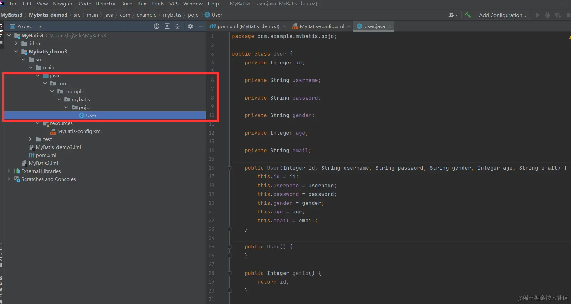Click the fold marker at line 28
The width and height of the screenshot is (571, 304).
229,273
